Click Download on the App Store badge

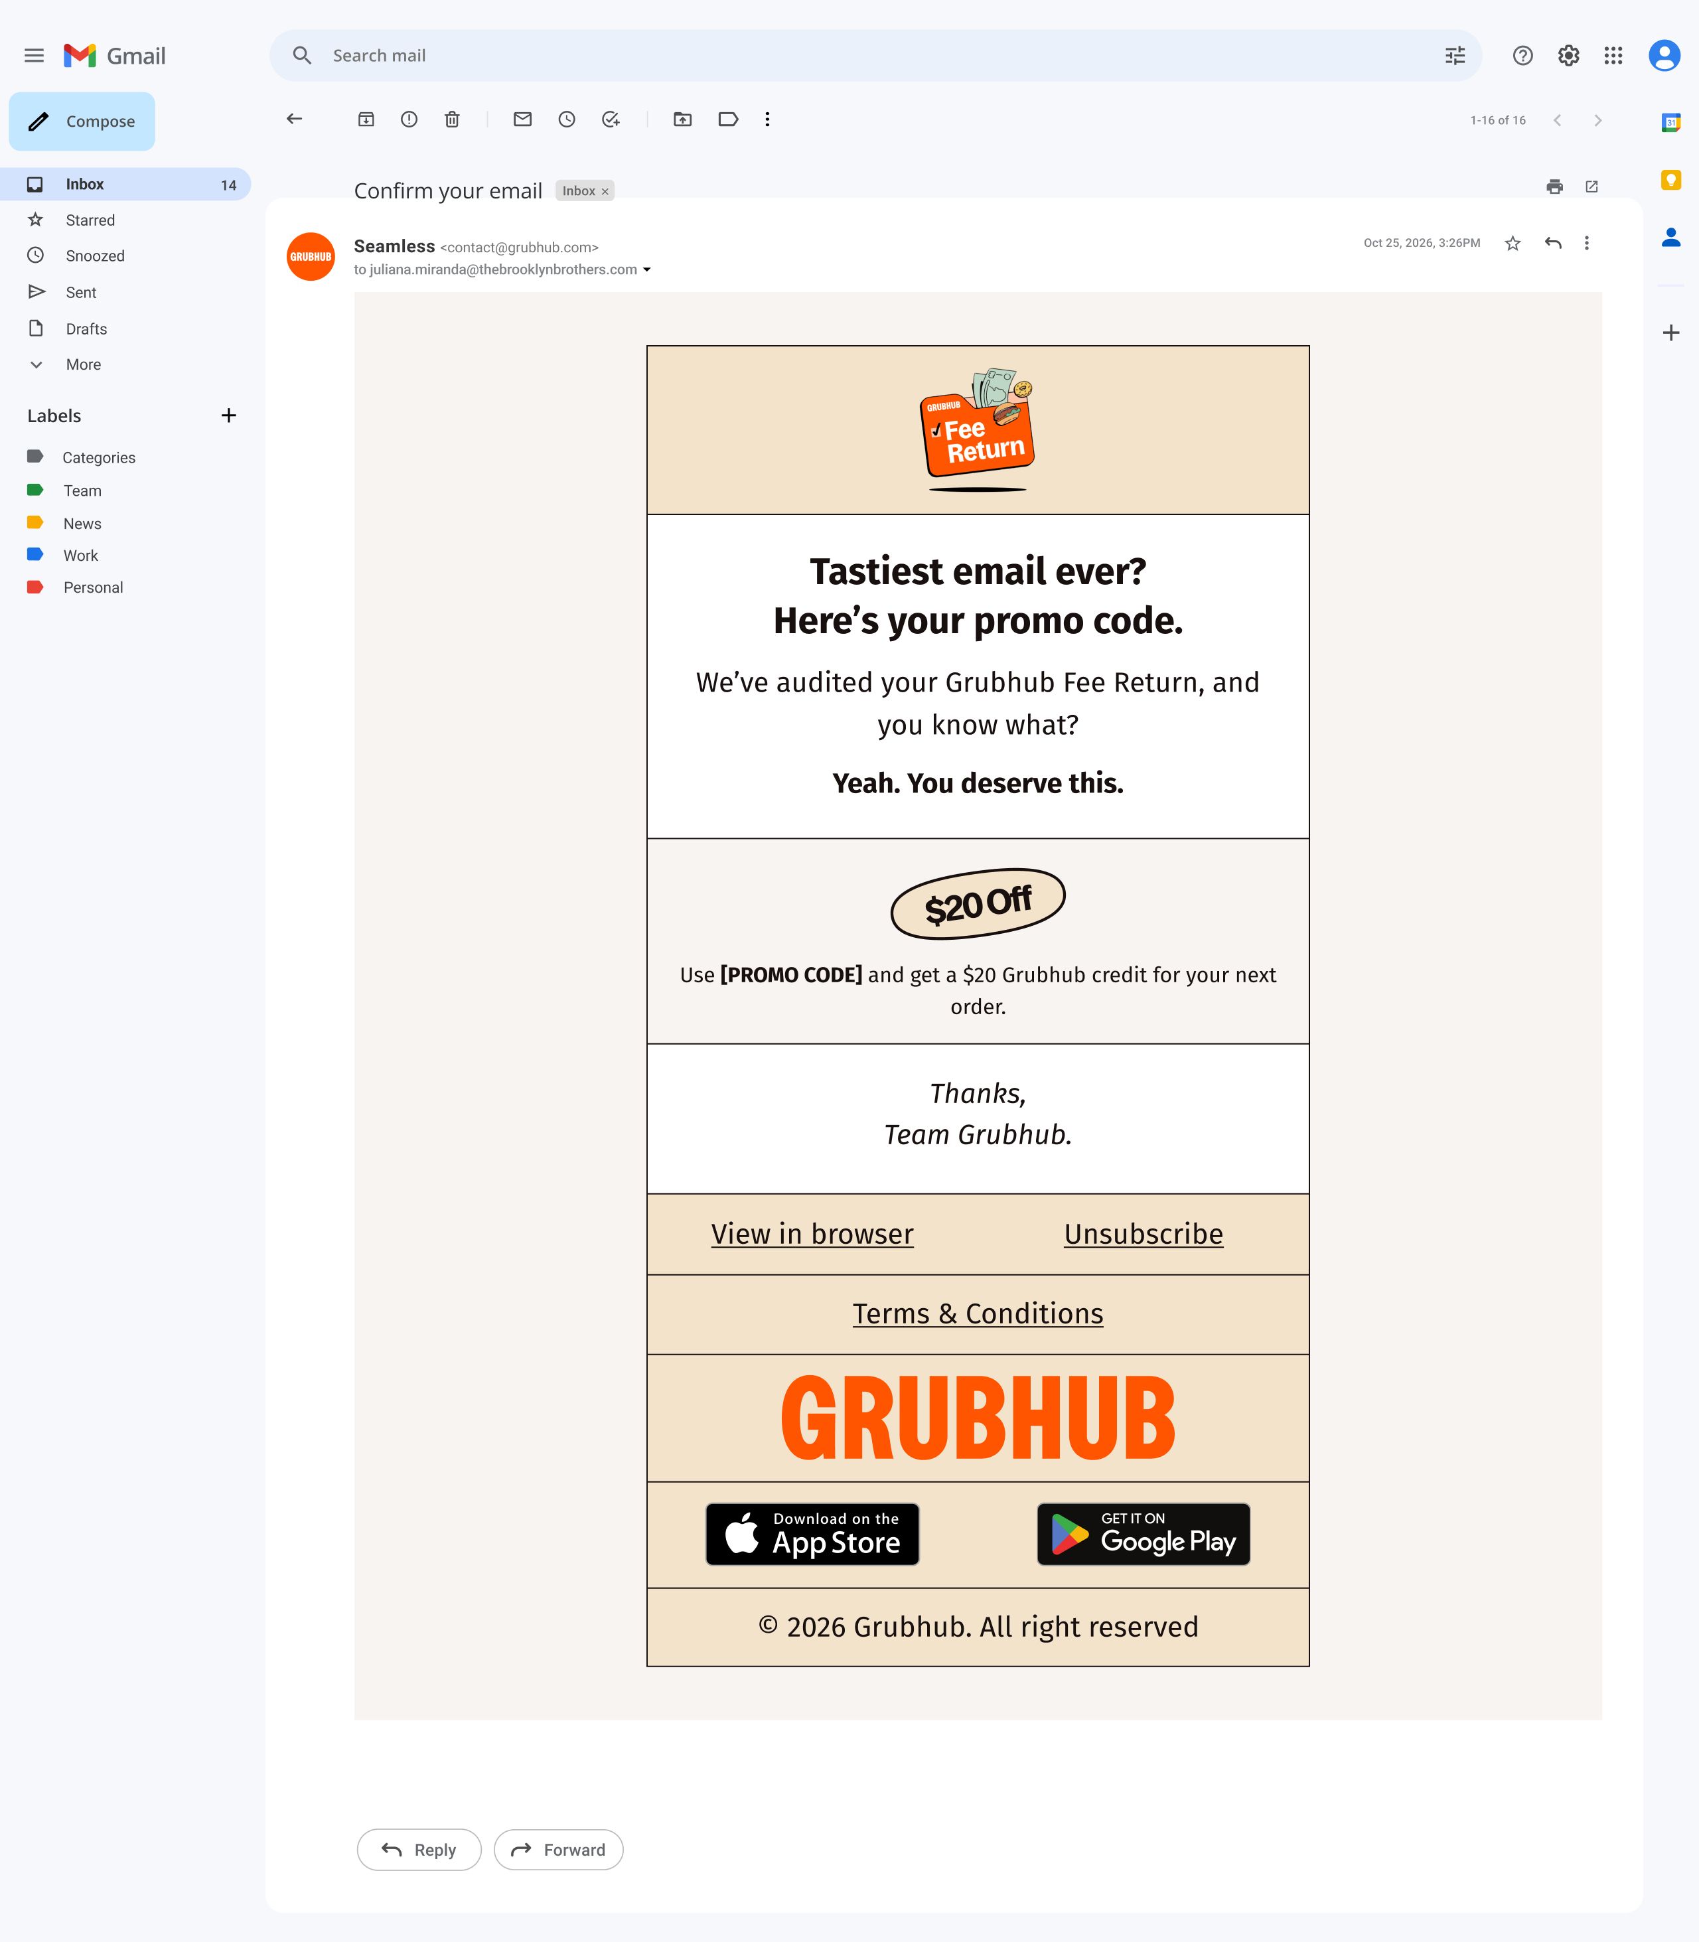click(x=812, y=1534)
